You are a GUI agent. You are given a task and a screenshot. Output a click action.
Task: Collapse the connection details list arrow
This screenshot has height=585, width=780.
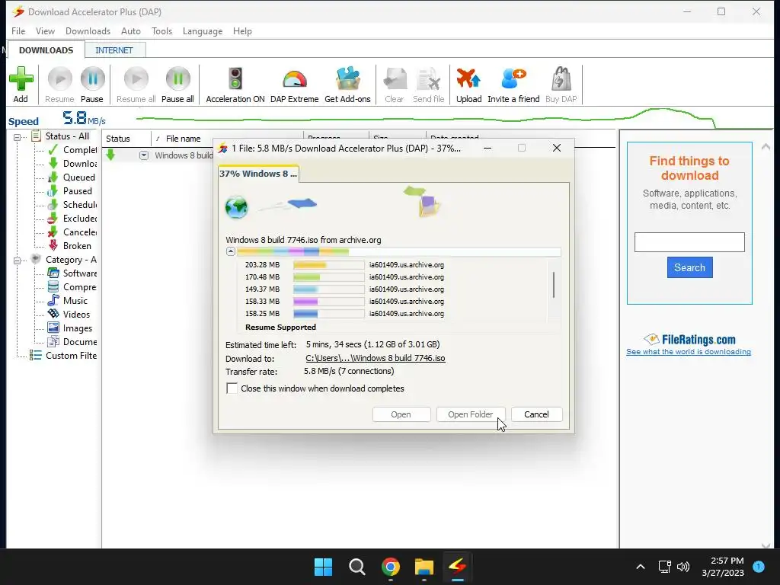click(x=230, y=251)
